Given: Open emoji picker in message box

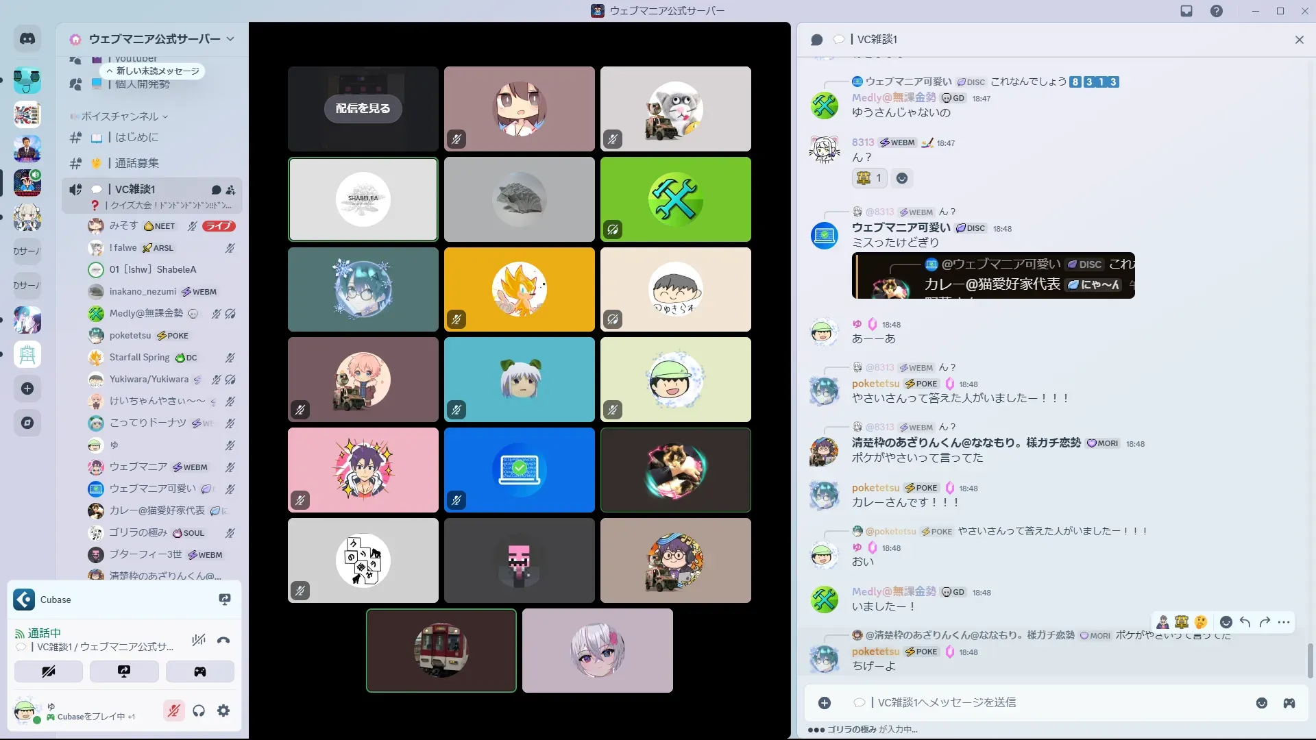Looking at the screenshot, I should tap(1262, 703).
